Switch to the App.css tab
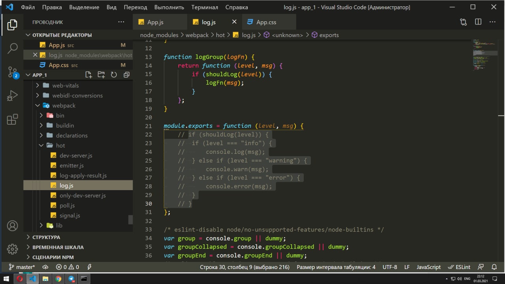The image size is (505, 284). coord(266,22)
